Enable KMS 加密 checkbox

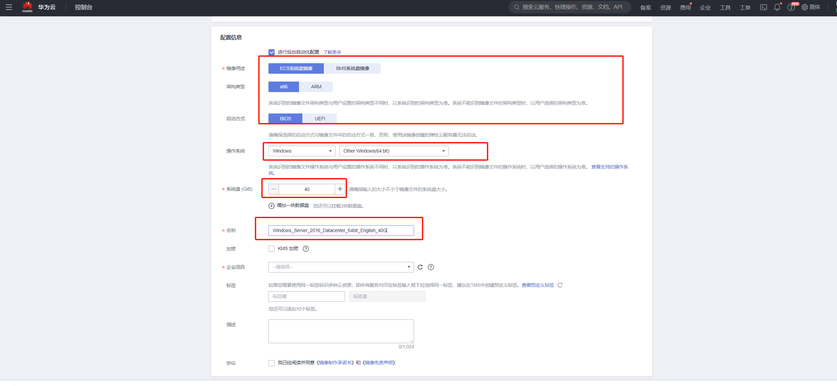[270, 248]
